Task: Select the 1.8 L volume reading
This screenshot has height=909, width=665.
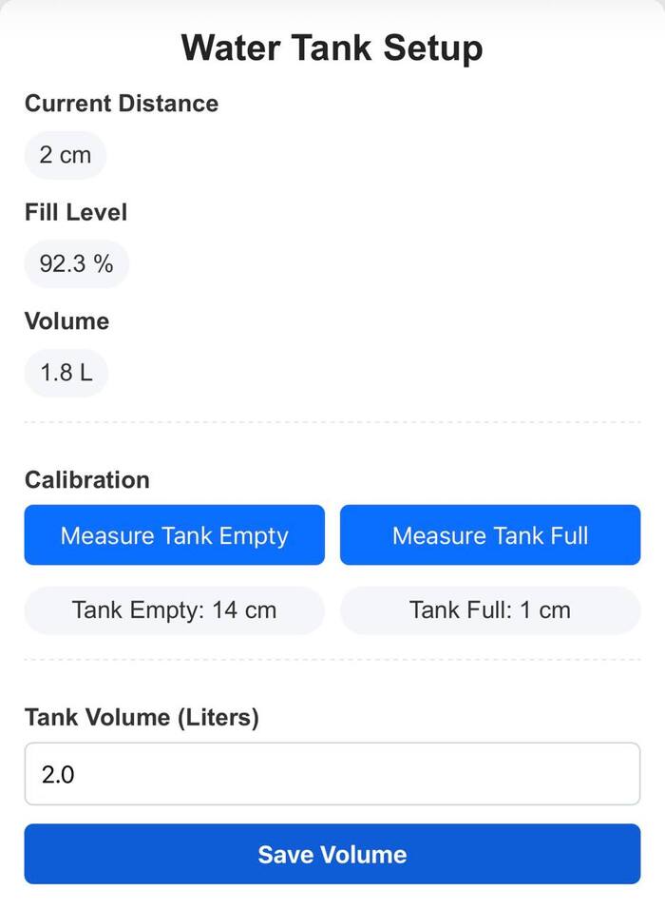Action: pyautogui.click(x=66, y=373)
